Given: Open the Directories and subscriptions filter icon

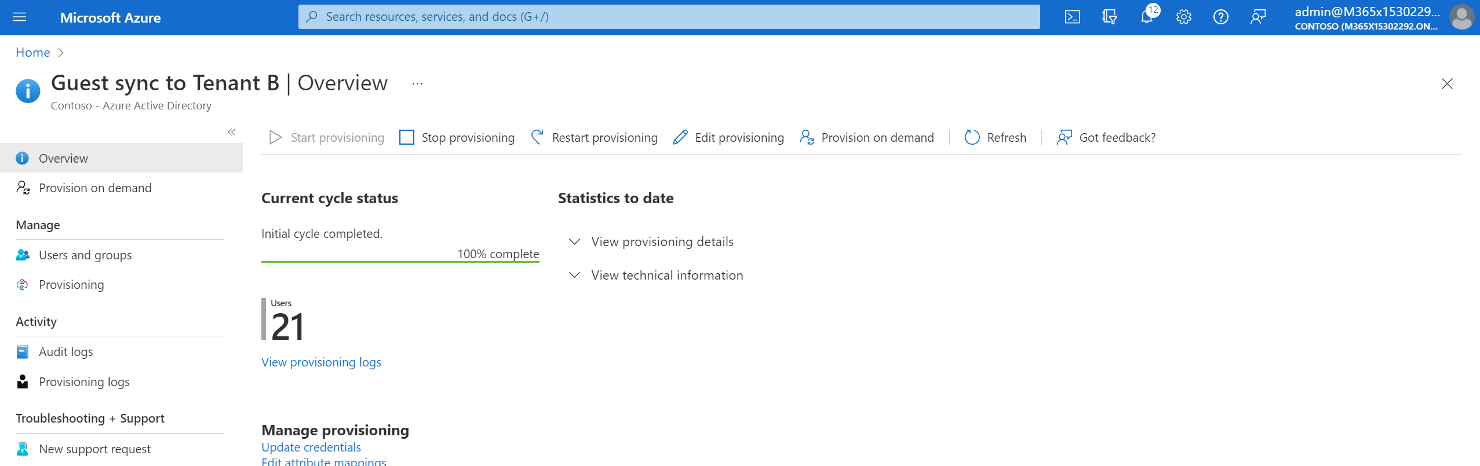Looking at the screenshot, I should click(1109, 17).
